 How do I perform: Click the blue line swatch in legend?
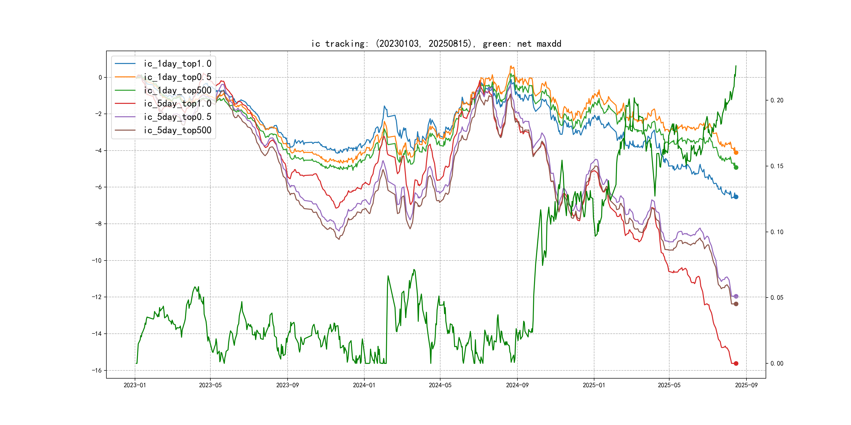[x=125, y=64]
